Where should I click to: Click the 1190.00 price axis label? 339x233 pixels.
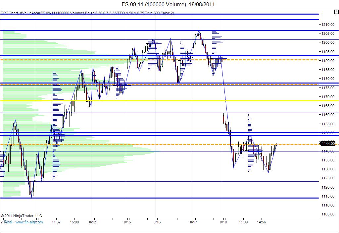[x=328, y=61]
